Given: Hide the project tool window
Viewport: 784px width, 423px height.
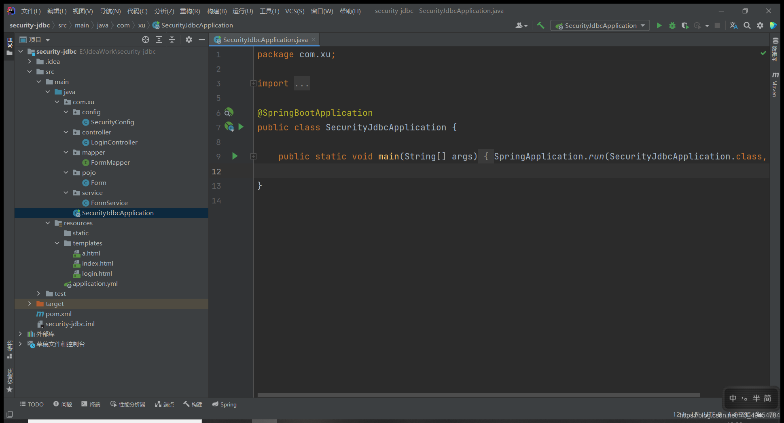Looking at the screenshot, I should pyautogui.click(x=202, y=40).
